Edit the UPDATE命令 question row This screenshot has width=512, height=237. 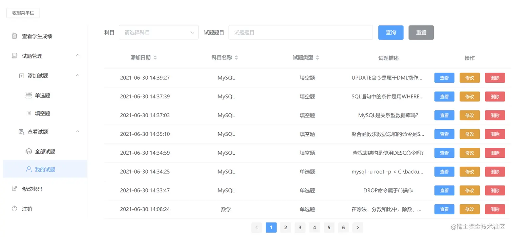click(470, 78)
